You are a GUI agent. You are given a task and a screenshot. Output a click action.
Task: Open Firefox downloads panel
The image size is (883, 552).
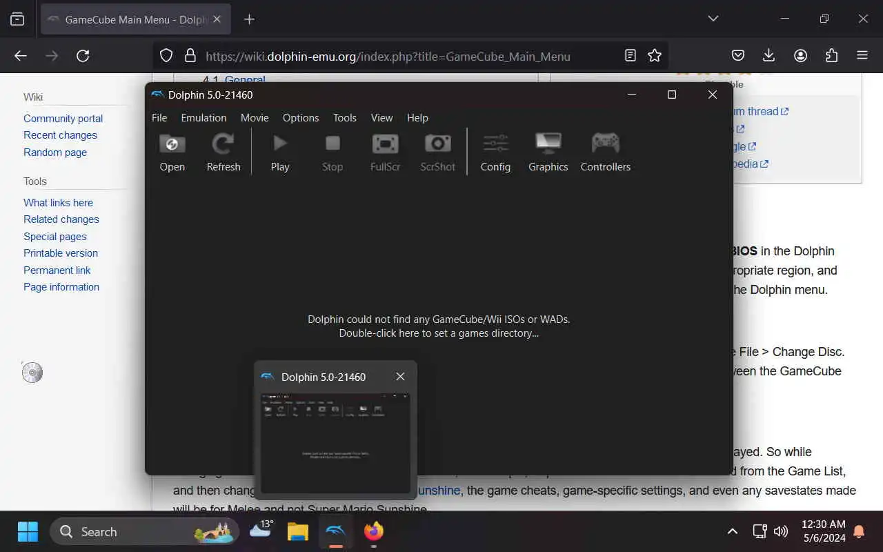[x=769, y=56]
